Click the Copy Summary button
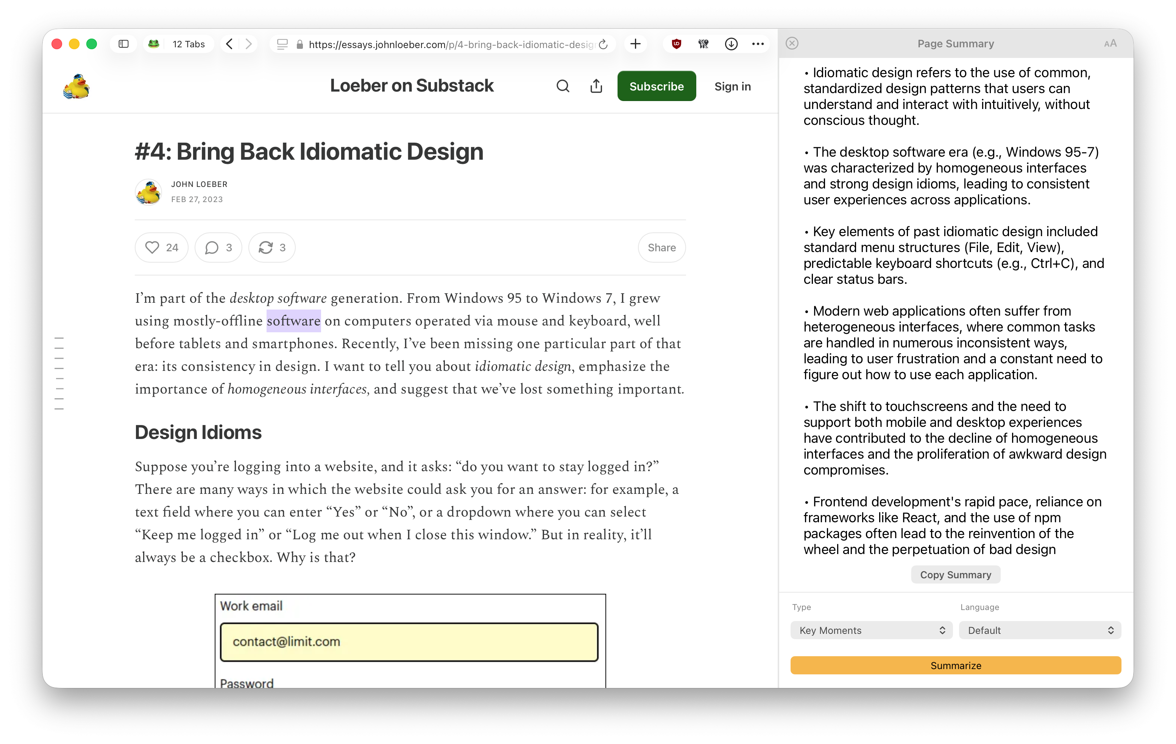The height and width of the screenshot is (744, 1176). [x=955, y=574]
